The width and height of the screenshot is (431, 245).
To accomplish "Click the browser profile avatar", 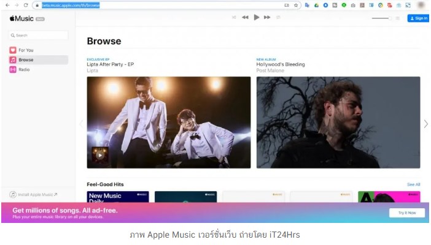I will (x=421, y=5).
